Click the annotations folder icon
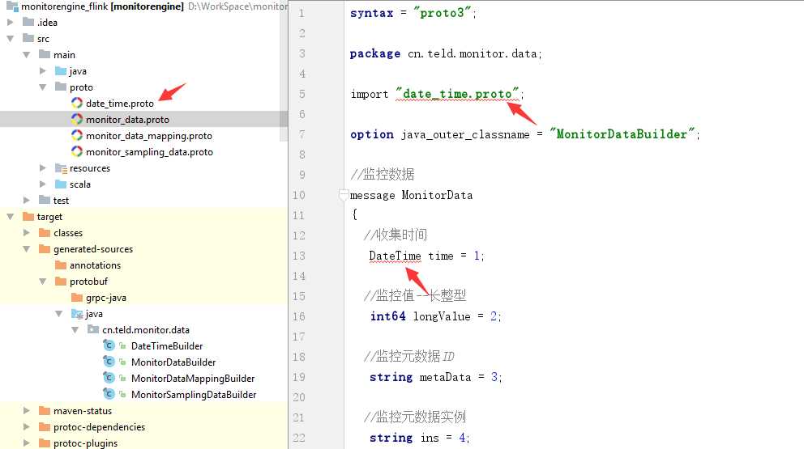This screenshot has height=449, width=804. 61,265
